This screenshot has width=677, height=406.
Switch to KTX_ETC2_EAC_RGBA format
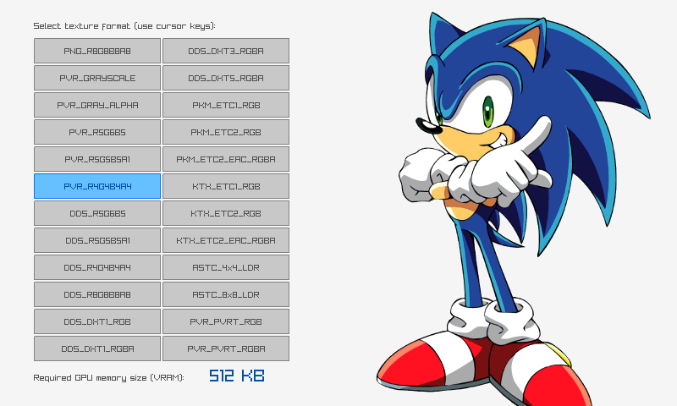point(226,240)
